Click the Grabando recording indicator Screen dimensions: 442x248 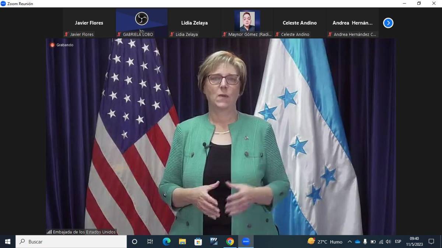pyautogui.click(x=62, y=45)
